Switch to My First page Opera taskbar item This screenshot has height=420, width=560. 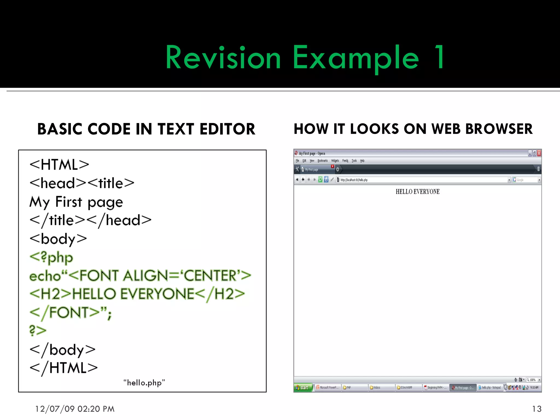[x=463, y=388]
